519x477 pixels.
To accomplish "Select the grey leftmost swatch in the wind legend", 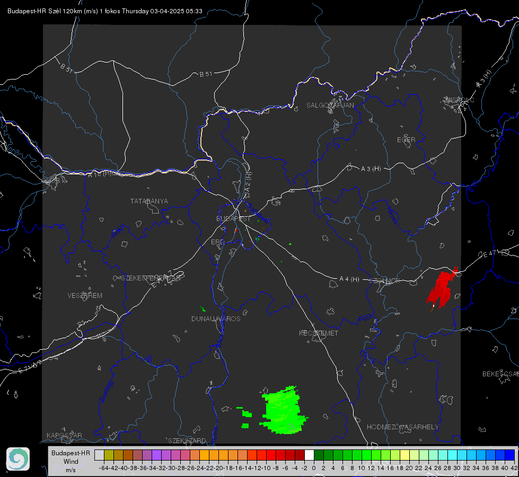I will tap(99, 455).
